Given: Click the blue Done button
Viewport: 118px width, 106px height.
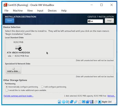Looking at the screenshot, I should point(10,21).
